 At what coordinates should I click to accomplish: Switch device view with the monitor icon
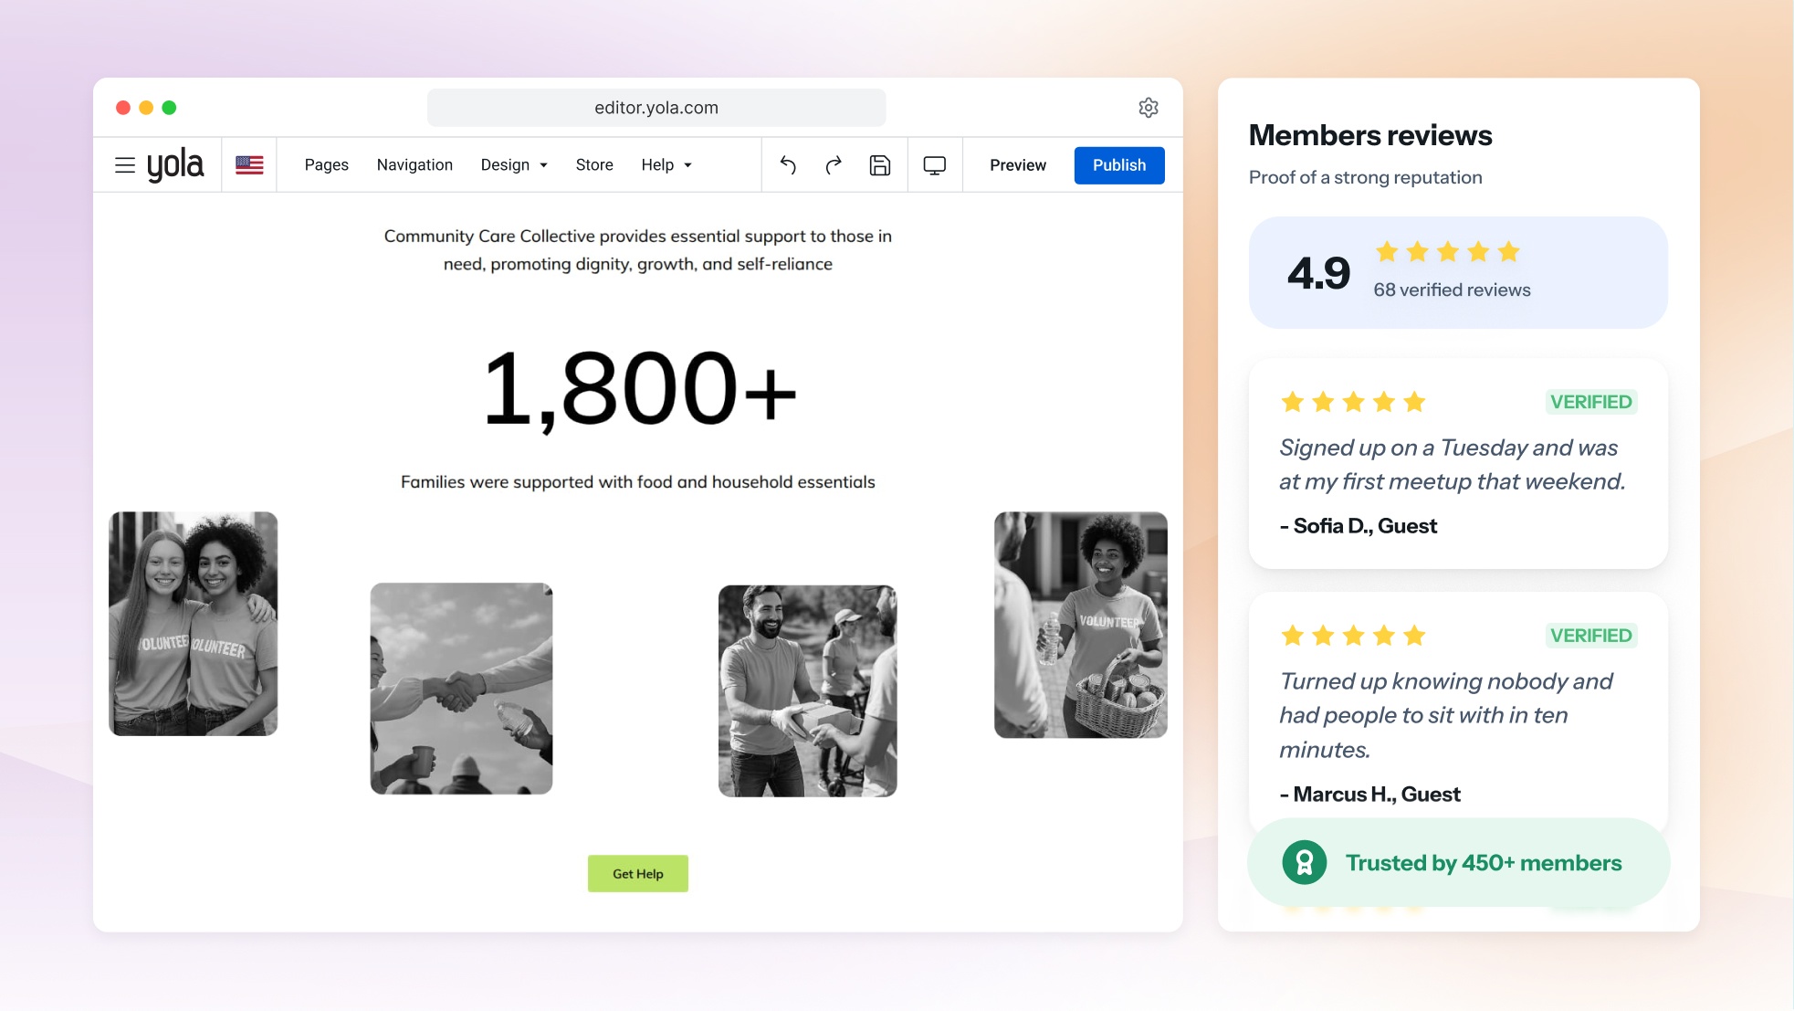click(935, 165)
